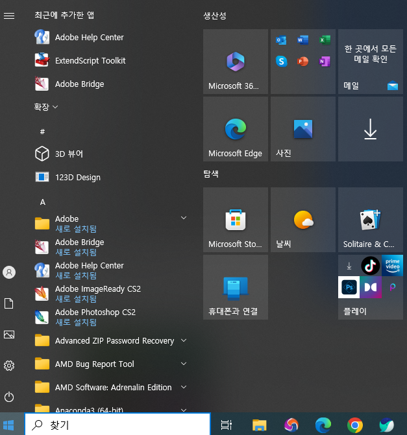Expand the Adobe folder chevron

[184, 218]
